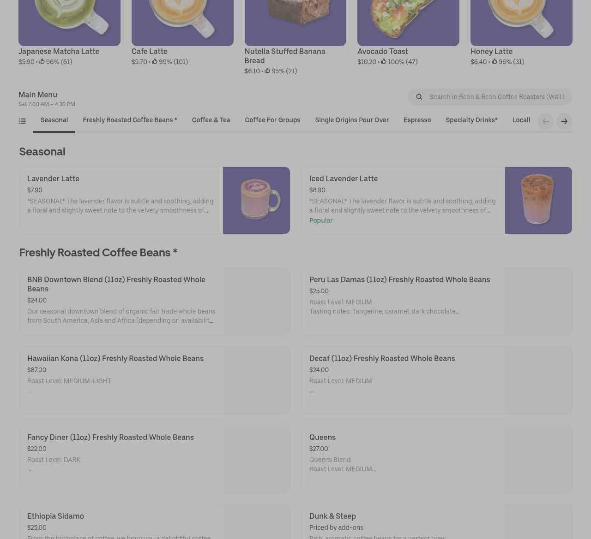Go to Single Origins Pour Over tab
The width and height of the screenshot is (591, 539).
tap(352, 120)
